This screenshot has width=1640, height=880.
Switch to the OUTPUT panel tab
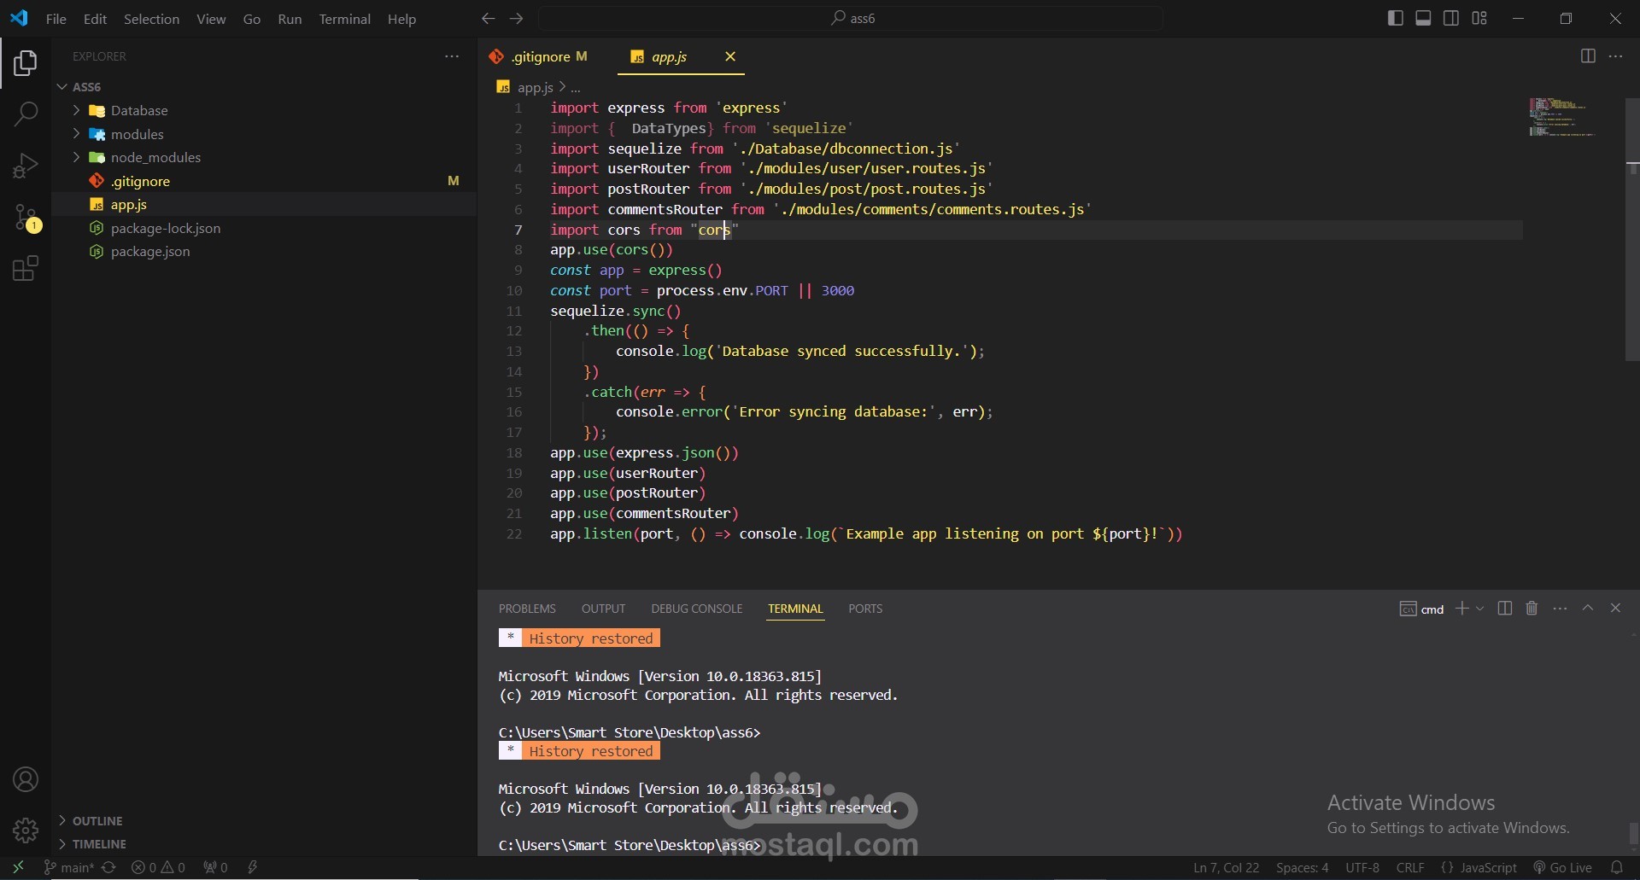603,609
